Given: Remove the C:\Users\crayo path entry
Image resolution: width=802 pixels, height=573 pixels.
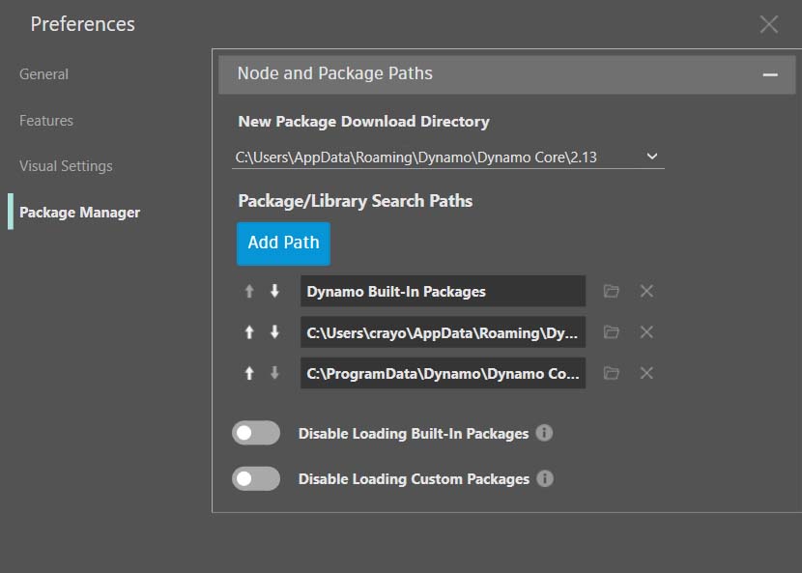Looking at the screenshot, I should (646, 332).
